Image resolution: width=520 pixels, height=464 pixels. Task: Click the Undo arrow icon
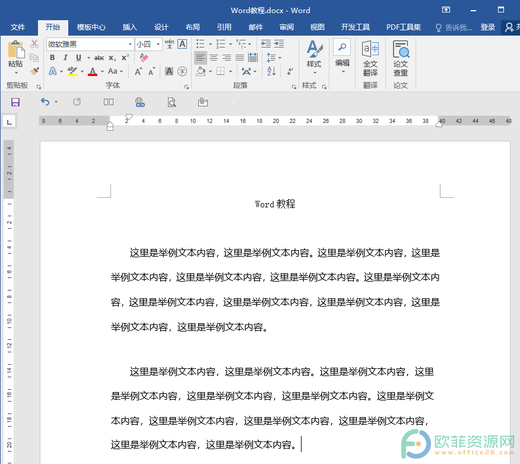coord(45,102)
